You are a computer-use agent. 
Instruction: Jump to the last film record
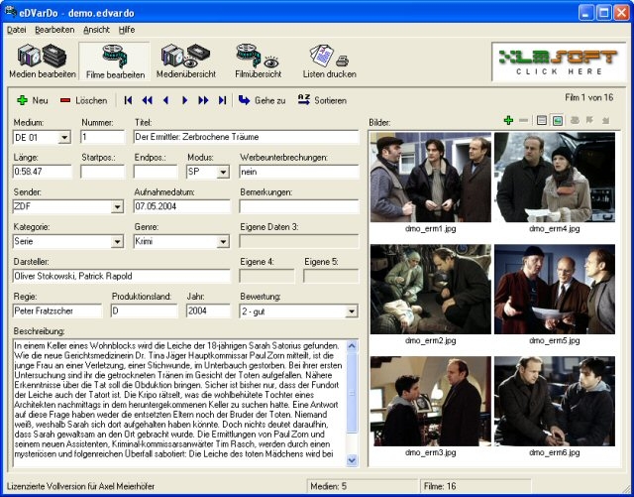tap(222, 100)
